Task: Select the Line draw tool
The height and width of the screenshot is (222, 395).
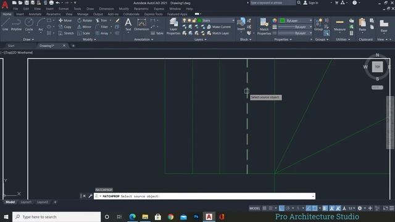Action: pyautogui.click(x=6, y=25)
